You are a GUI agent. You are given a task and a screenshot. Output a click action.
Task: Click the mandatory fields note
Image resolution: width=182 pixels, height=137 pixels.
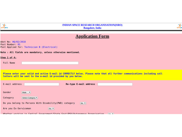pos(40,52)
